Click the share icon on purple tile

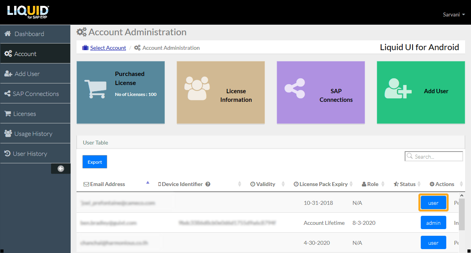click(x=295, y=89)
